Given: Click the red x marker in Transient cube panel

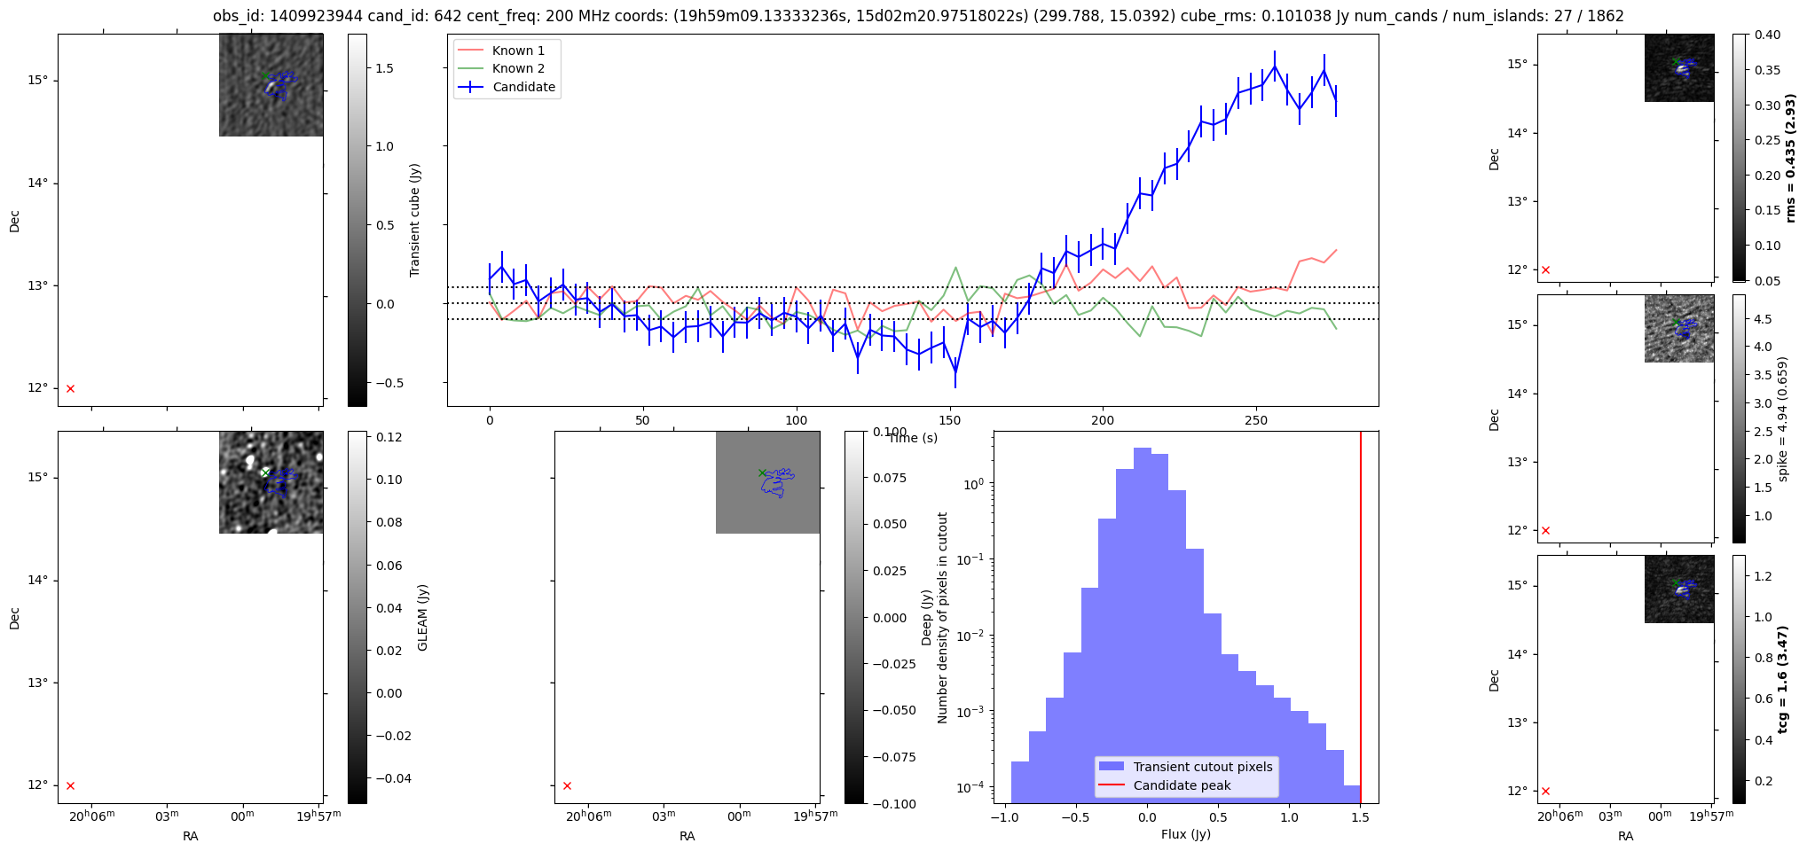Looking at the screenshot, I should (70, 388).
